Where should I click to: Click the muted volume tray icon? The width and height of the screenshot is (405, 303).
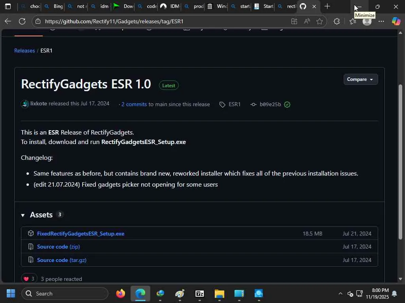click(350, 294)
